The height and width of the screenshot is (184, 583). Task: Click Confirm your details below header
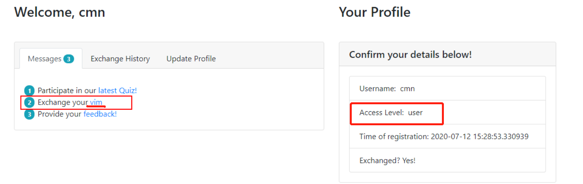[410, 54]
